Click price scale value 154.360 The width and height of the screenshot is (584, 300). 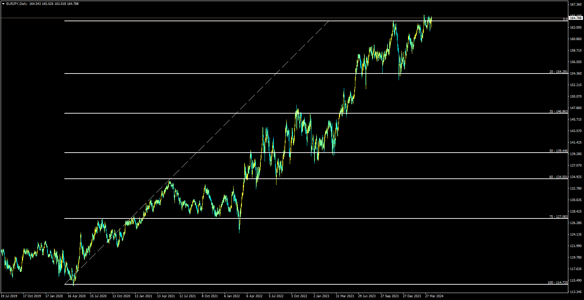[576, 73]
